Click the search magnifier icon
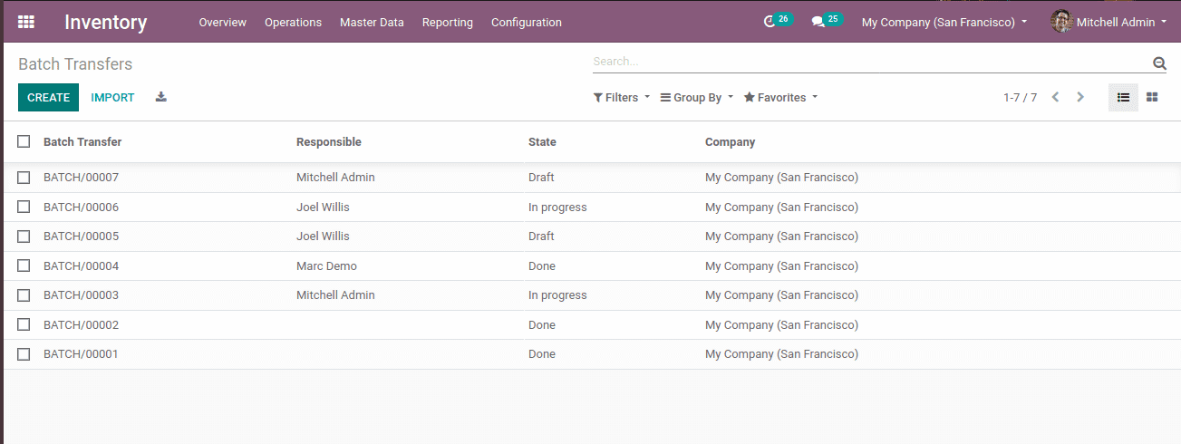Viewport: 1181px width, 444px height. [x=1159, y=63]
